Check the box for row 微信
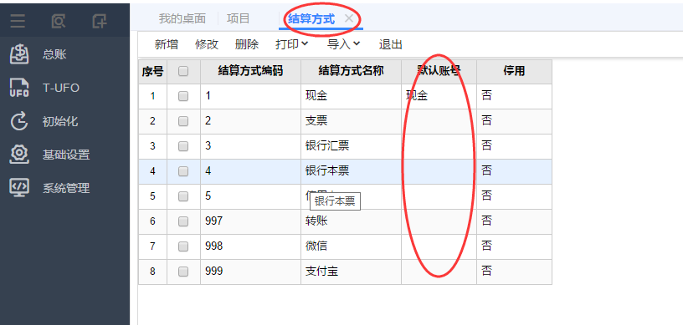Viewport: 683px width, 325px height. point(183,246)
